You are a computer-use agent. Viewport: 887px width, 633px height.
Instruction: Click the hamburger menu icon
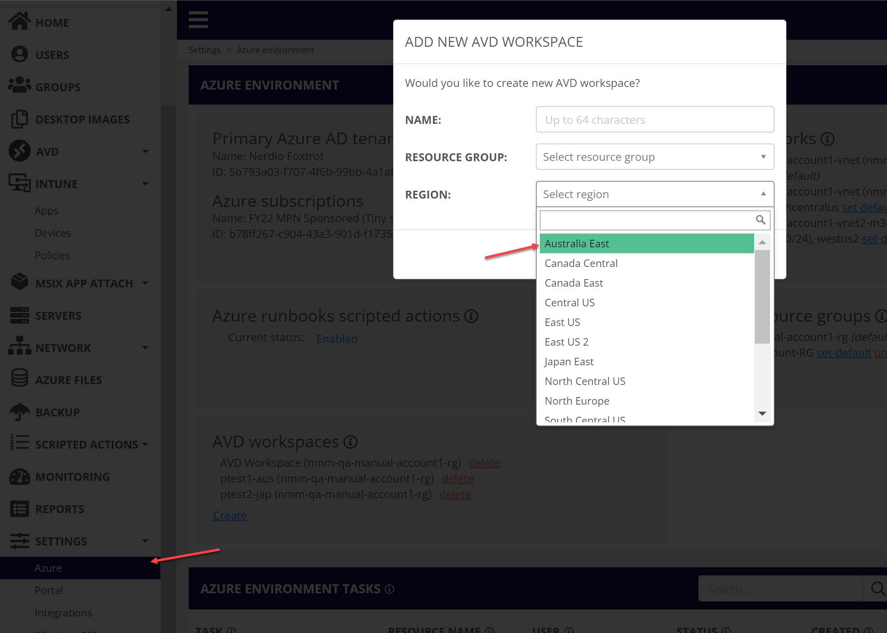pos(198,20)
